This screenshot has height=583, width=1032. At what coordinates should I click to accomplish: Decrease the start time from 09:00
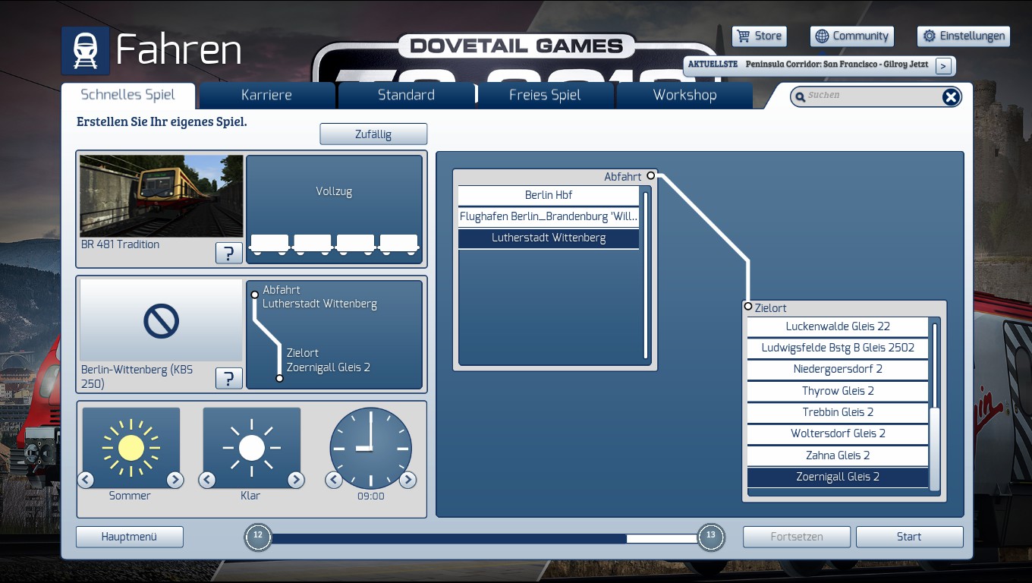[333, 480]
